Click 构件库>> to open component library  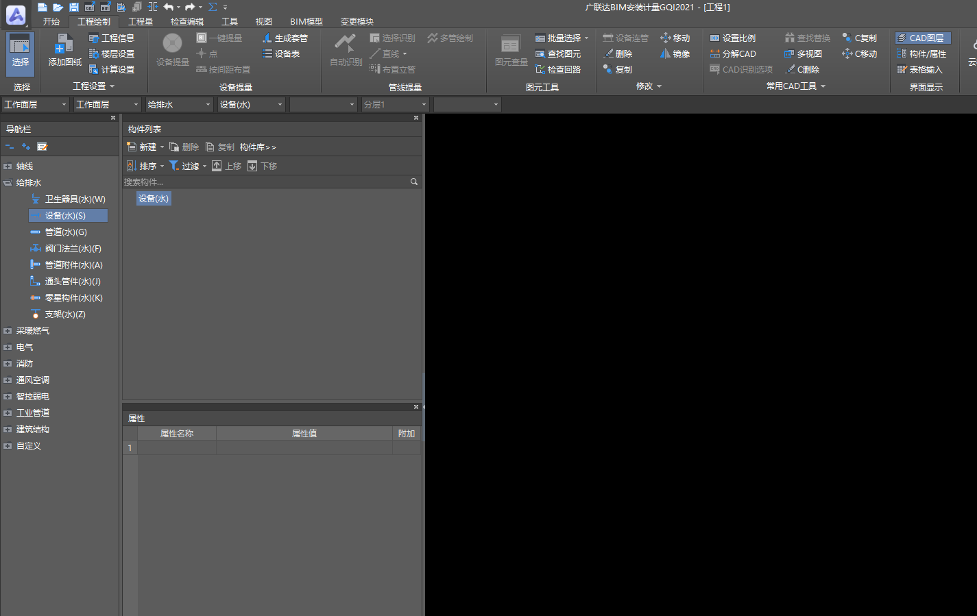258,147
